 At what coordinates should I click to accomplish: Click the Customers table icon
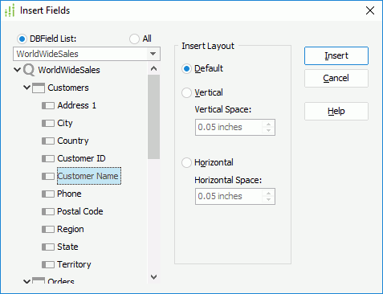coord(39,88)
